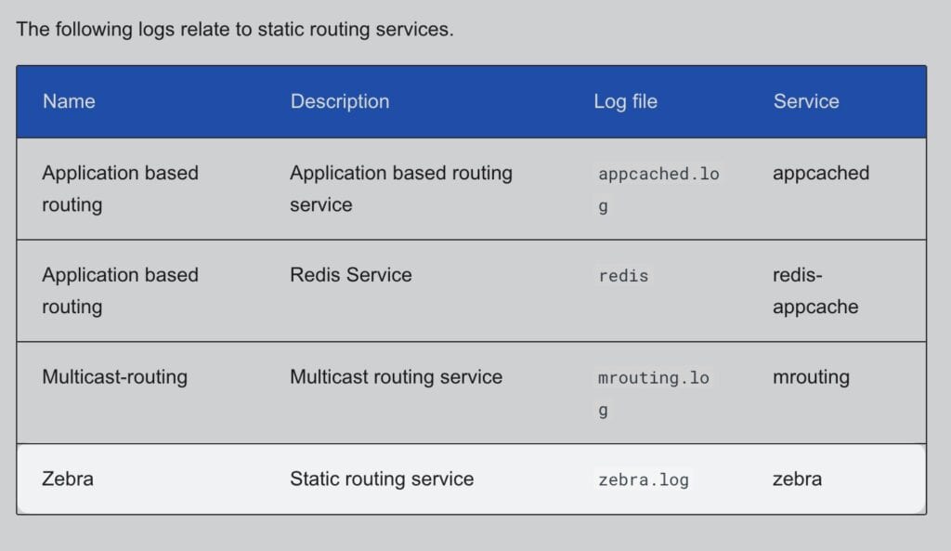Select the mrouting.log file name
The width and height of the screenshot is (951, 551).
654,393
